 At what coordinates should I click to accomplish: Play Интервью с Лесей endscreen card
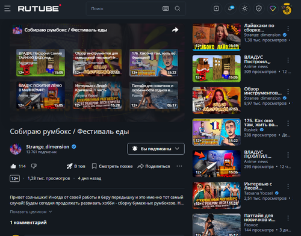pos(97,95)
